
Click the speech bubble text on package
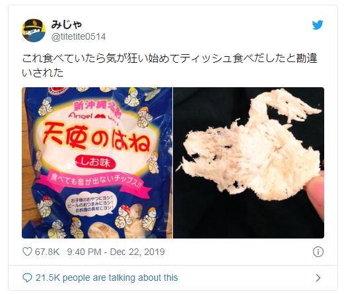pos(92,204)
